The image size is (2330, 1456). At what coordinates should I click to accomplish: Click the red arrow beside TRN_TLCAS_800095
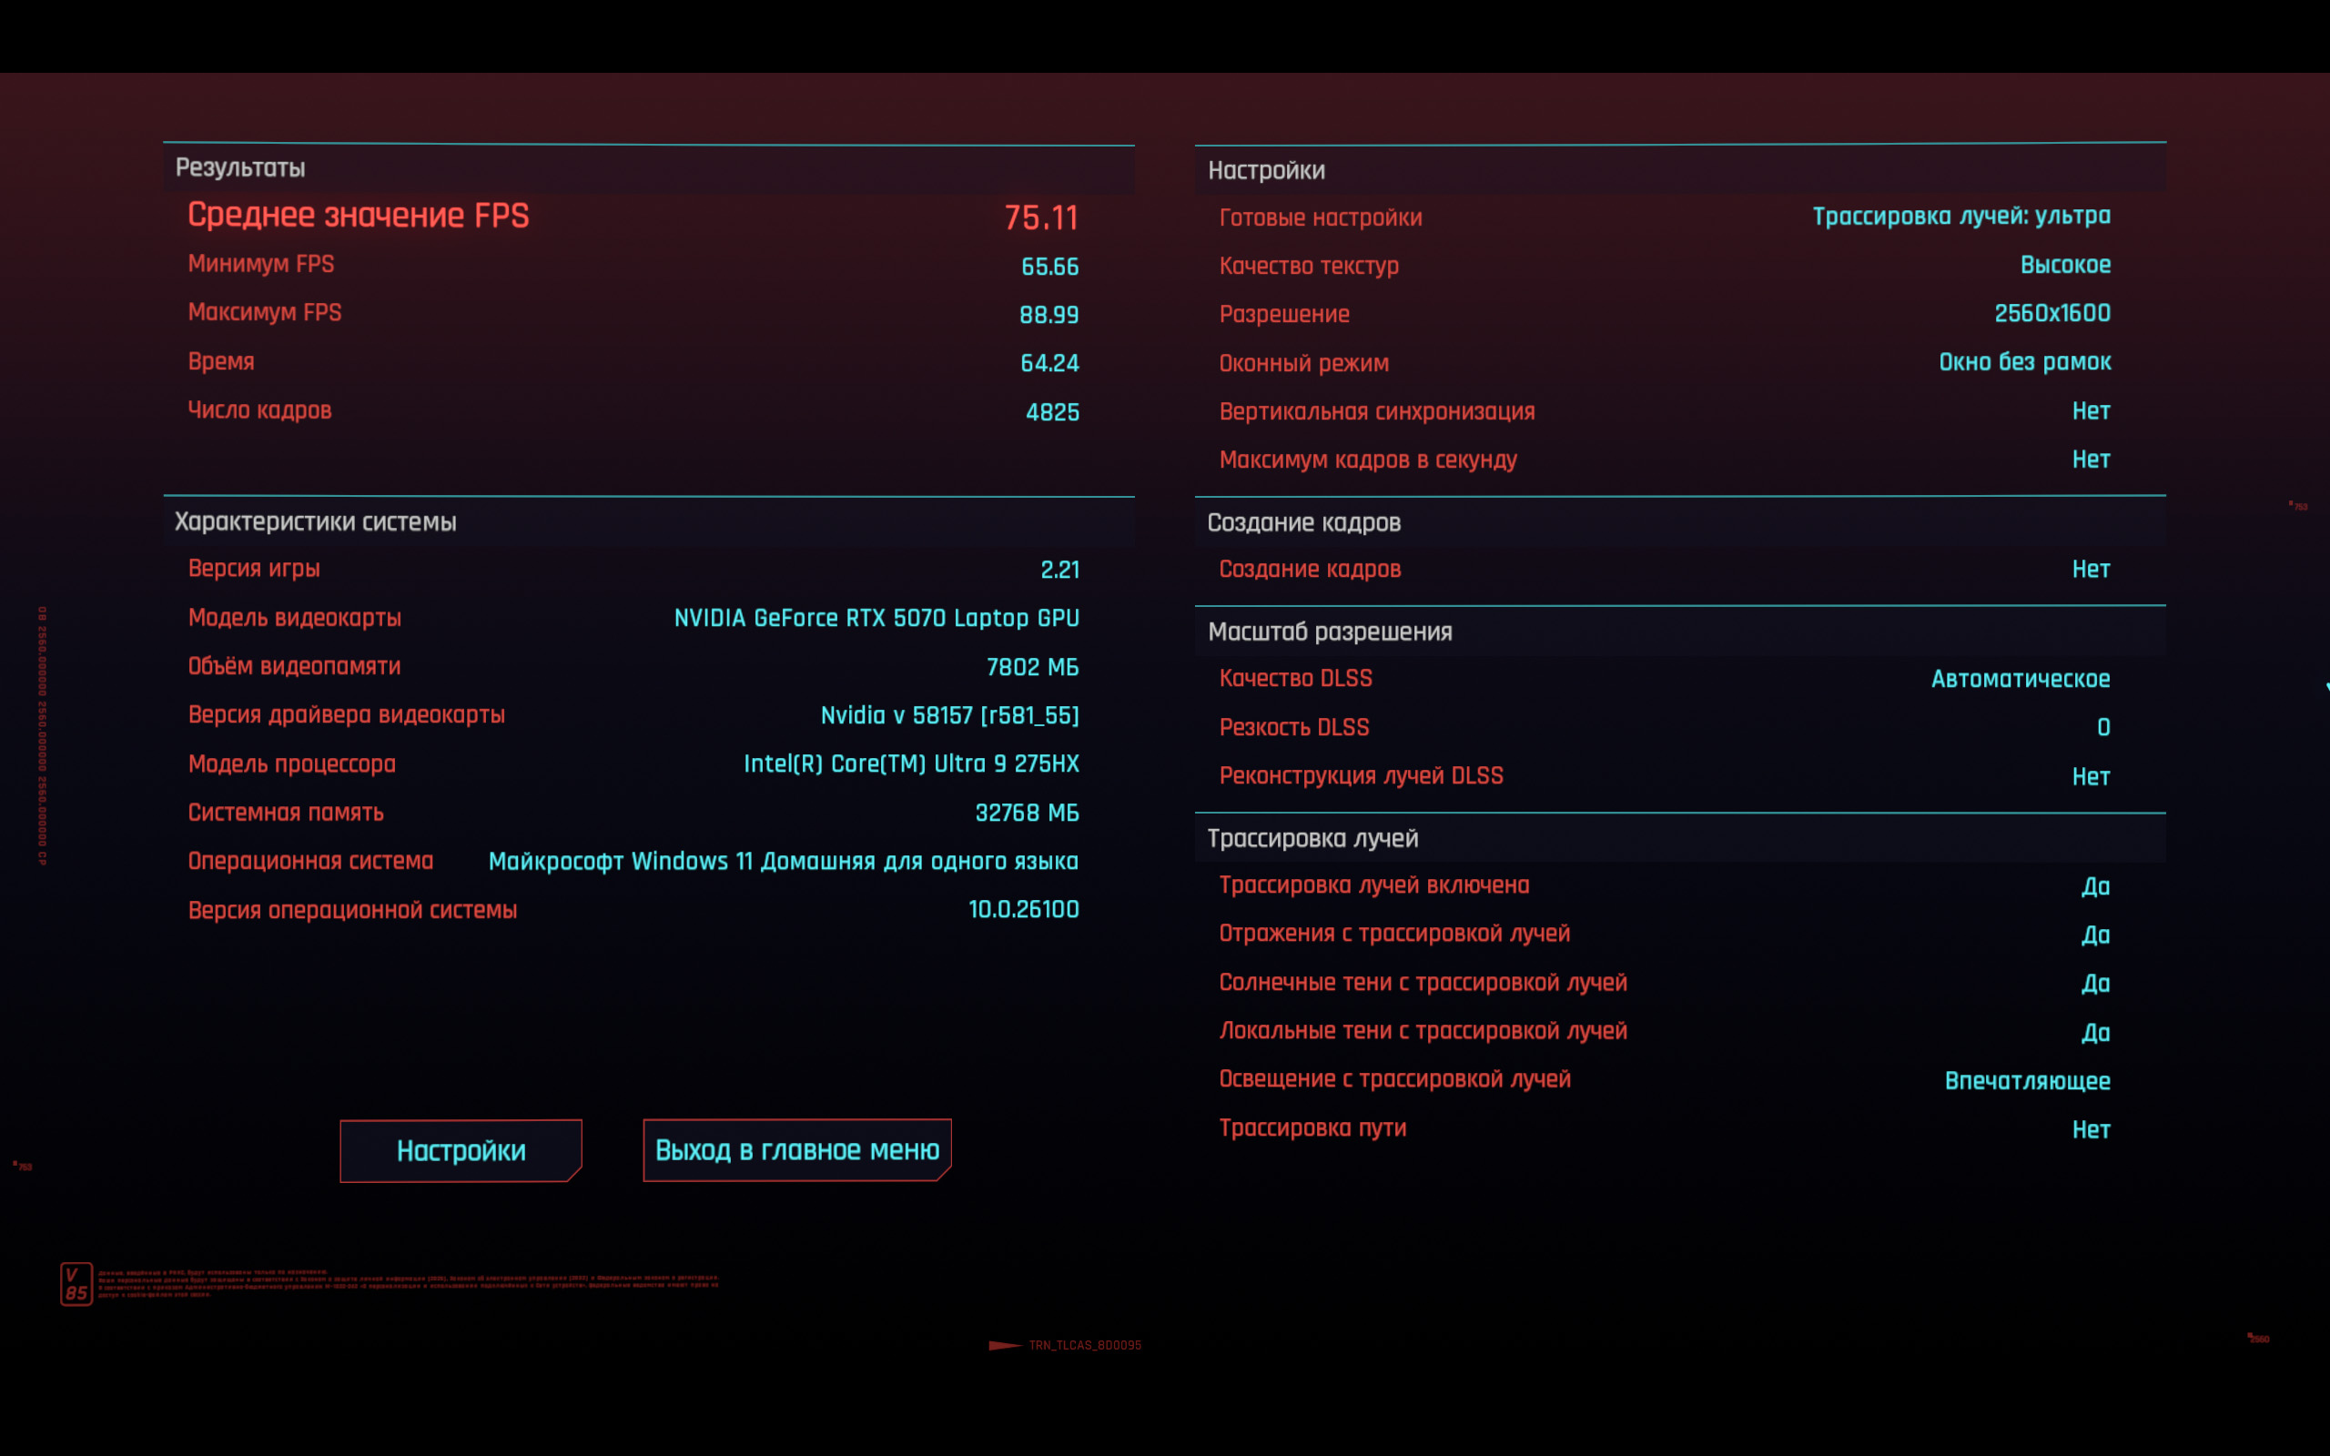(1004, 1345)
